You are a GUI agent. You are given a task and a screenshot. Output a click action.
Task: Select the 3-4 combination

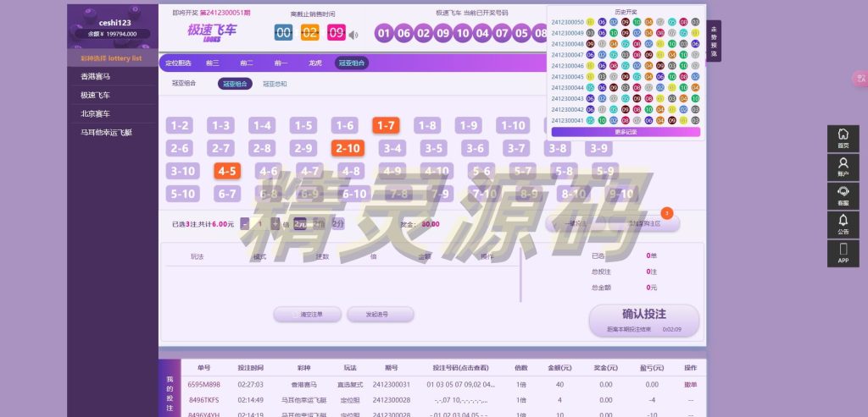[x=392, y=149]
